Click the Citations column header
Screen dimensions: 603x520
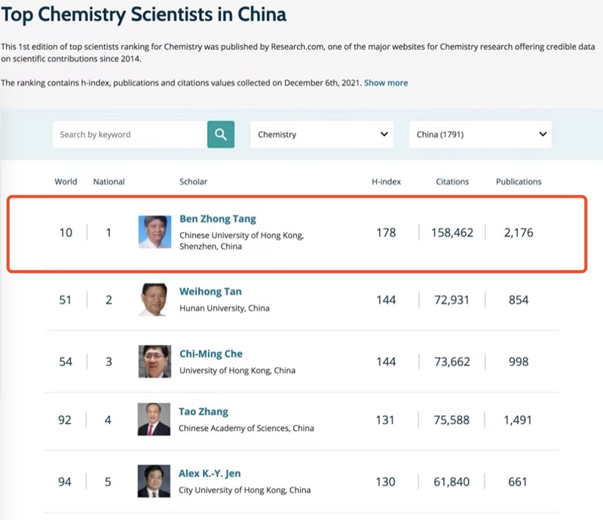pyautogui.click(x=452, y=182)
